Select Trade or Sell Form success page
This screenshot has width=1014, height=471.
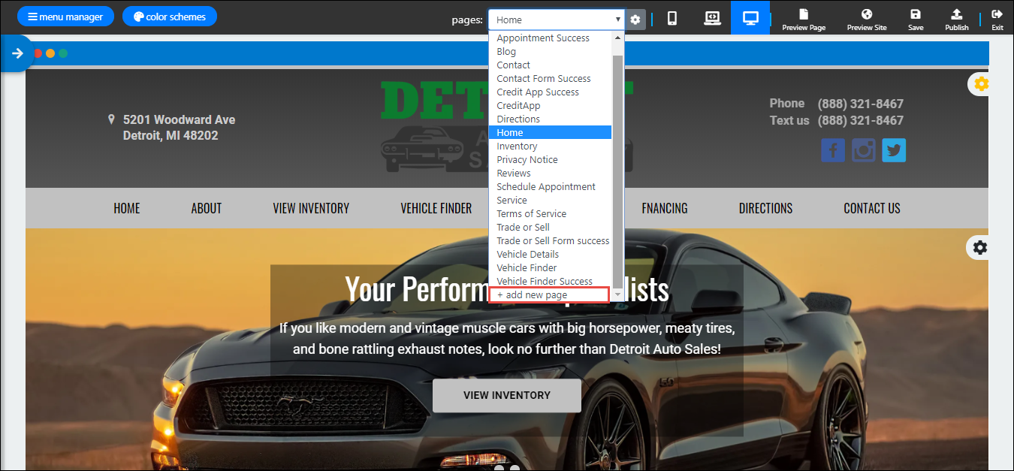pos(551,241)
